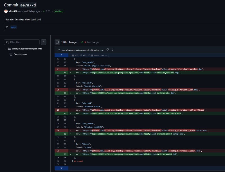Click the git branch icon beside main

(x=7, y=27)
